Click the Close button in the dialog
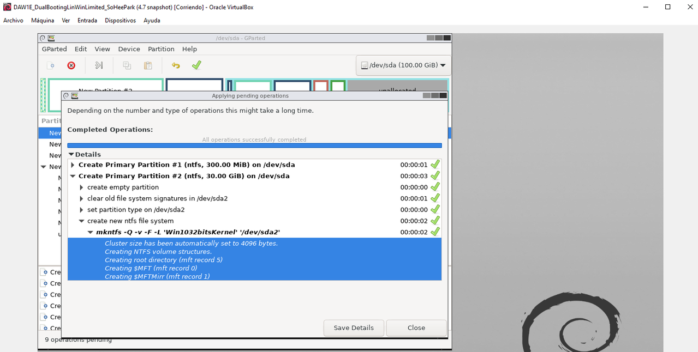The image size is (698, 352). click(x=416, y=327)
